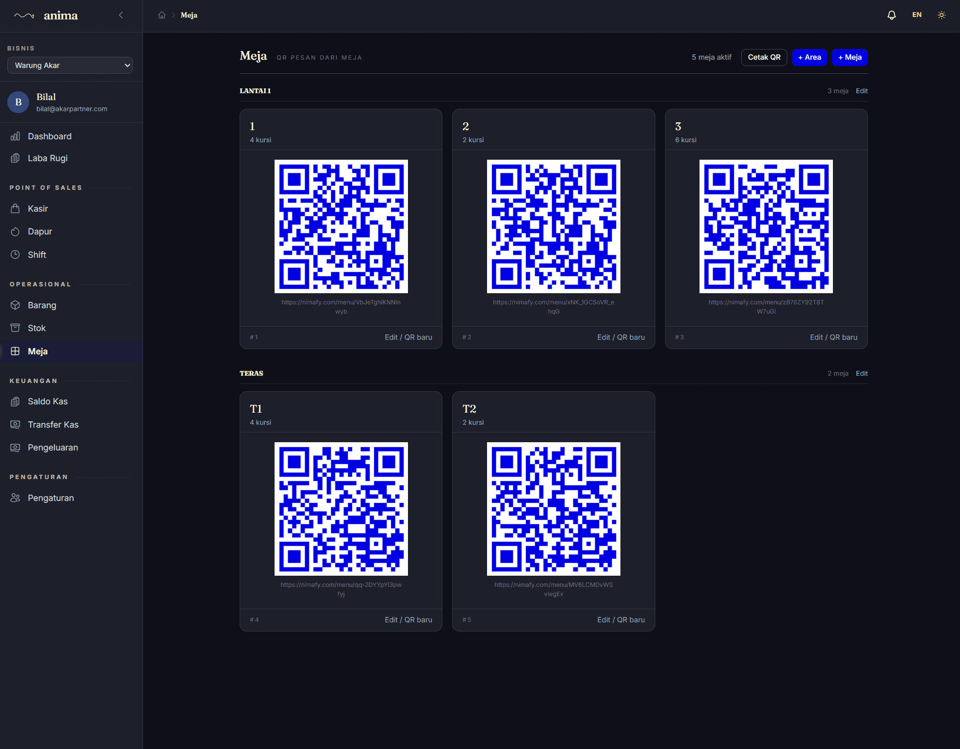Add a new table with + Meja
Screen dimensions: 960x749
point(850,57)
